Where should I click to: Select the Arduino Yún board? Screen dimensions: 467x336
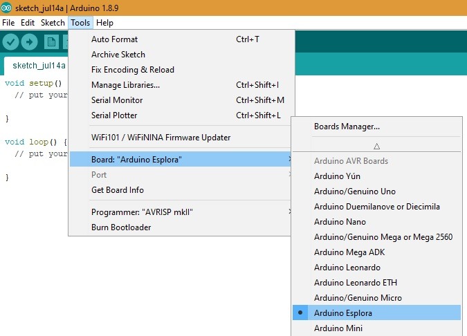coord(376,176)
